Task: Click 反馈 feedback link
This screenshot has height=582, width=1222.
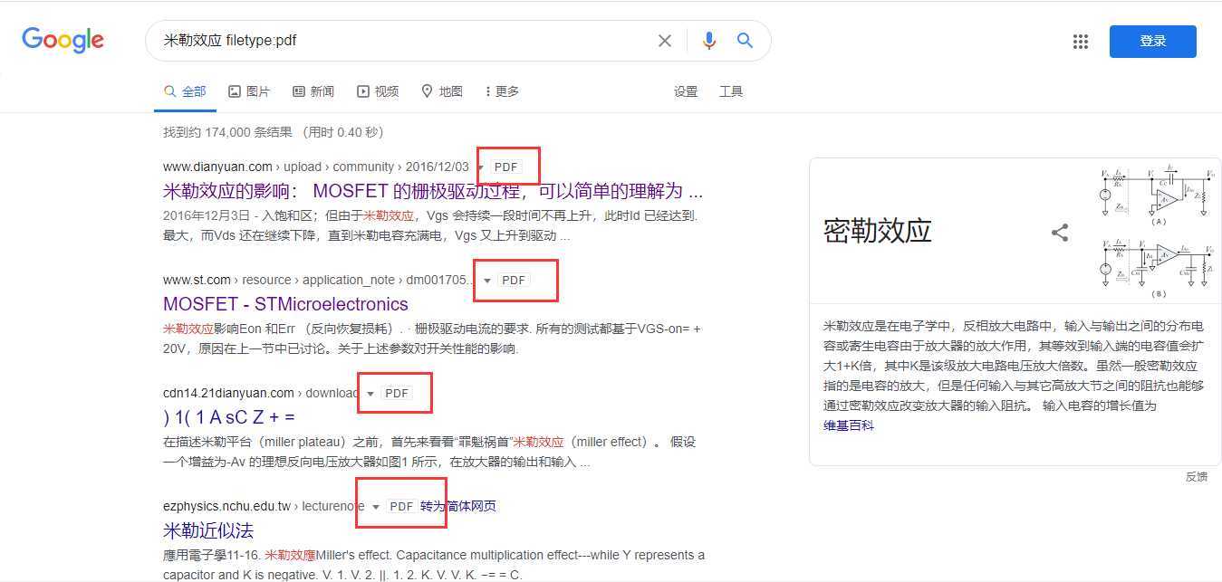Action: pyautogui.click(x=1196, y=477)
